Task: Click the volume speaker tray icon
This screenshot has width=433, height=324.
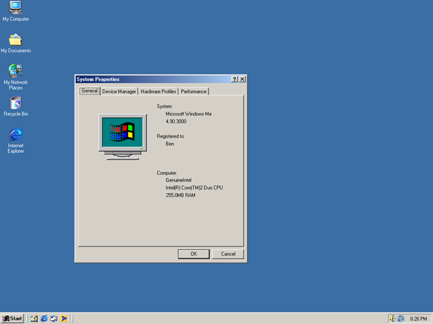Action: (x=392, y=319)
